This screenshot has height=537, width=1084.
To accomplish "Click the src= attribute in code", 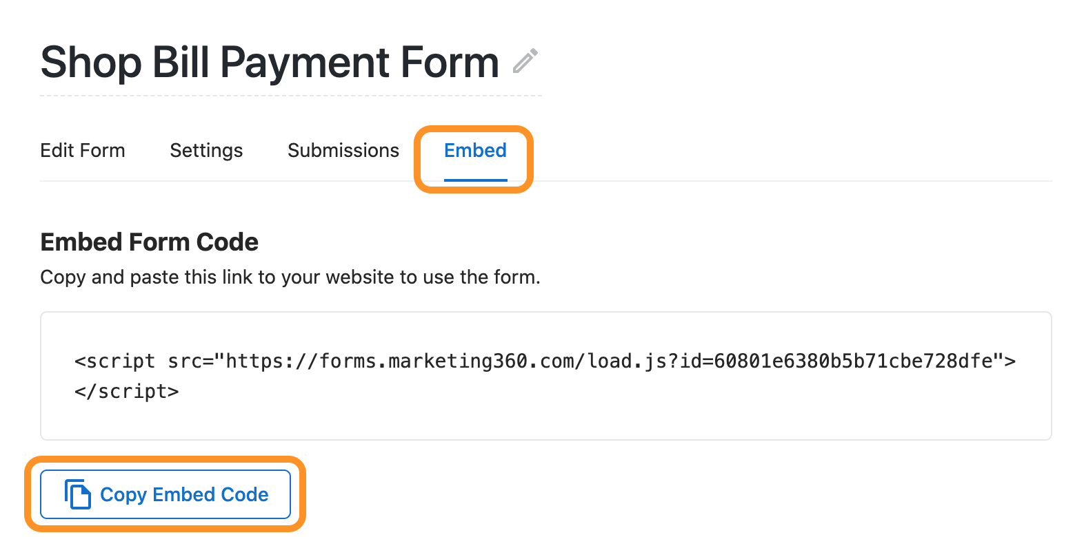I will pos(190,361).
